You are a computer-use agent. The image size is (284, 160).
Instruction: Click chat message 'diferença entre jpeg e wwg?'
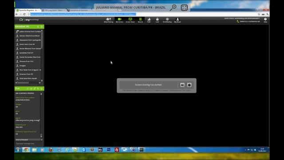pyautogui.click(x=28, y=120)
